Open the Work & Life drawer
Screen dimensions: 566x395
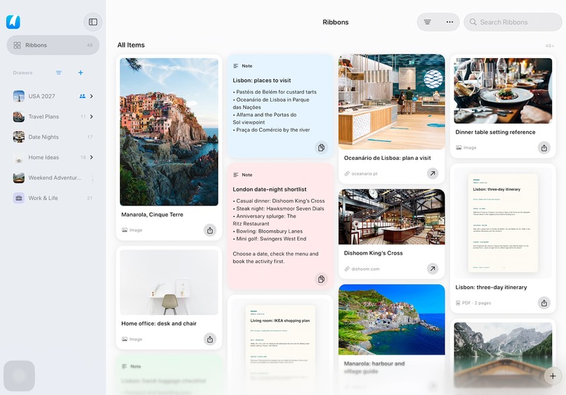pyautogui.click(x=53, y=198)
